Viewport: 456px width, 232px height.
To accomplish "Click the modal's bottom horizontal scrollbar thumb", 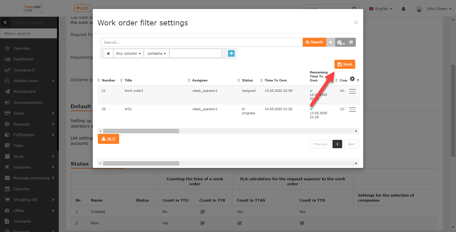I will pos(141,163).
